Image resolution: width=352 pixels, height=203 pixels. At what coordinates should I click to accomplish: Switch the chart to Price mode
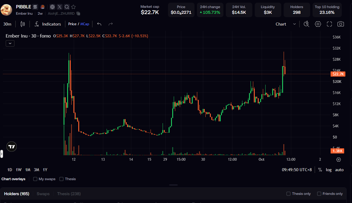(x=72, y=24)
